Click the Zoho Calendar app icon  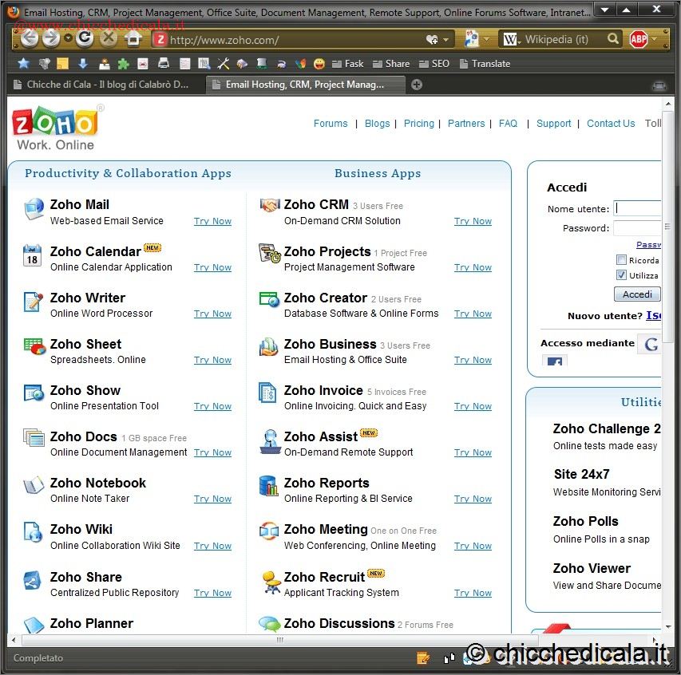[32, 255]
